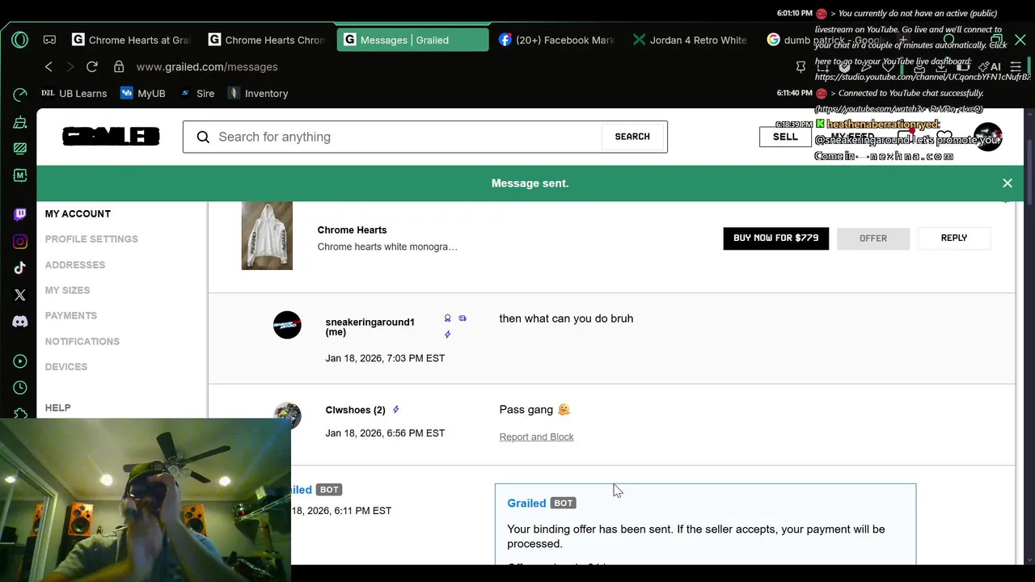Open the hoodie listing thumbnail
Viewport: 1035px width, 582px height.
267,235
